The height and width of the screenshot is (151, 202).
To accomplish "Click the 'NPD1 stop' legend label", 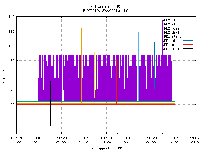I will tap(171, 41).
